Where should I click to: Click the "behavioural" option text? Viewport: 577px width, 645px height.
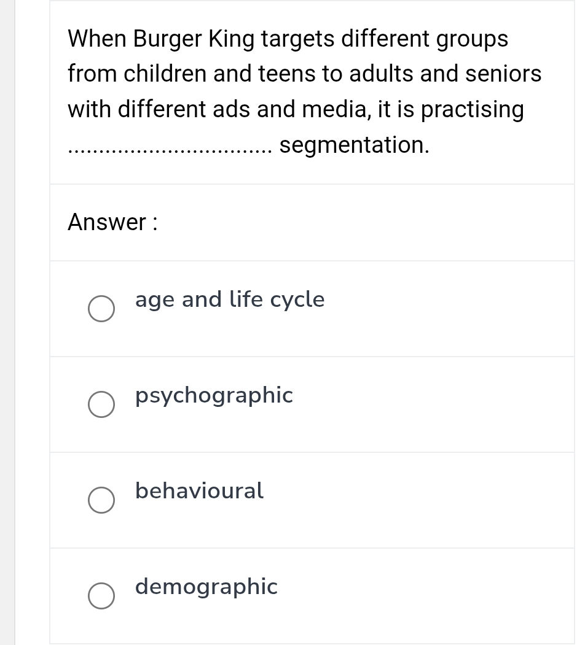coord(199,491)
